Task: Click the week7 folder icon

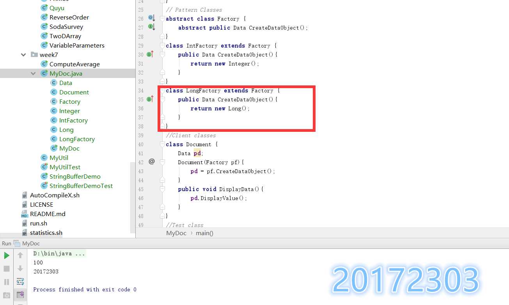Action: tap(34, 55)
